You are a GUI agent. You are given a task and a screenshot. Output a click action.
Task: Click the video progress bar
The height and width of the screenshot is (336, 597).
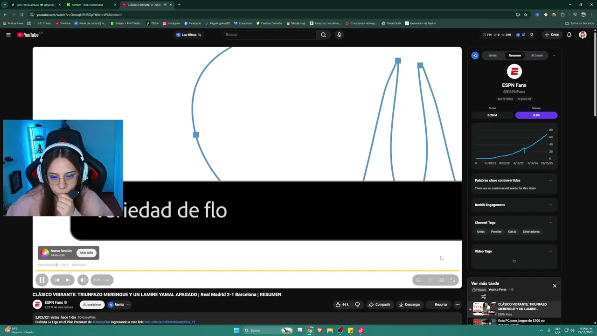point(247,271)
